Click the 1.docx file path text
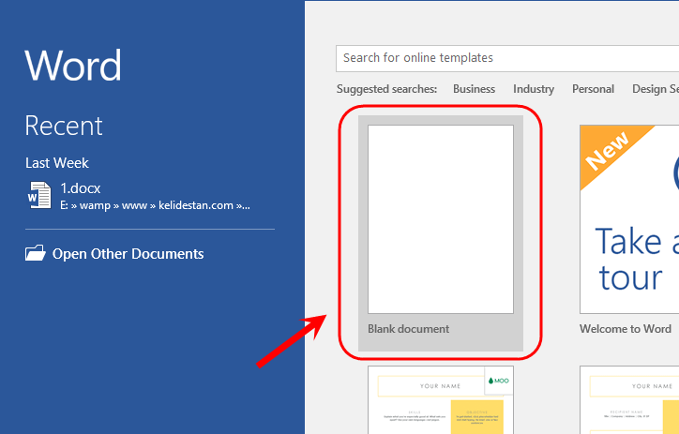679x434 pixels. (x=155, y=205)
